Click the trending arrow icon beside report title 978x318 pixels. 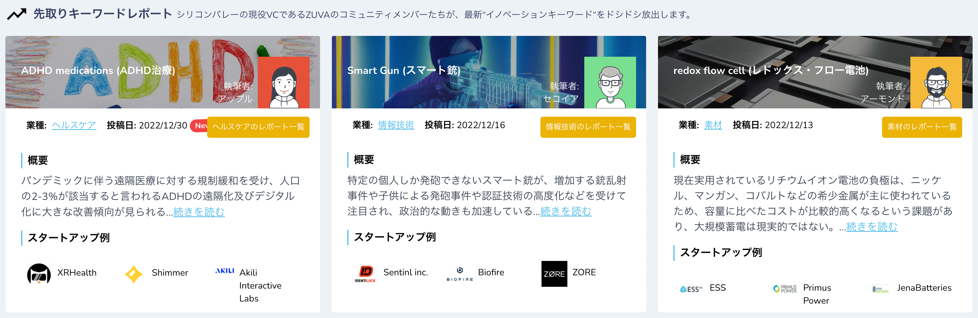tap(17, 14)
